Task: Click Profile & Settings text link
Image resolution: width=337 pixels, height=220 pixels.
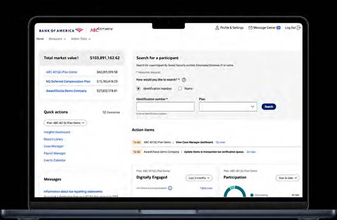Action: click(232, 28)
